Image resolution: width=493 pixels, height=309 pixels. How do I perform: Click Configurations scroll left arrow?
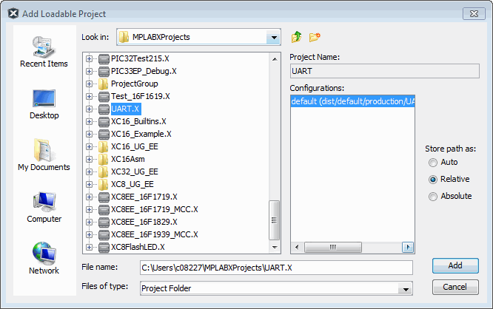click(297, 247)
